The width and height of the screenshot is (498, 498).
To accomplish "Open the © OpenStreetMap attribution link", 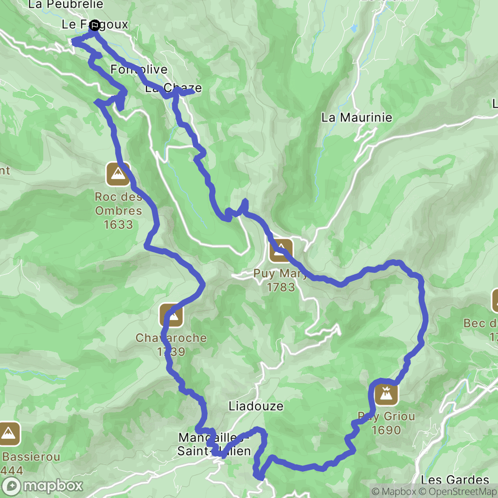I will 458,492.
